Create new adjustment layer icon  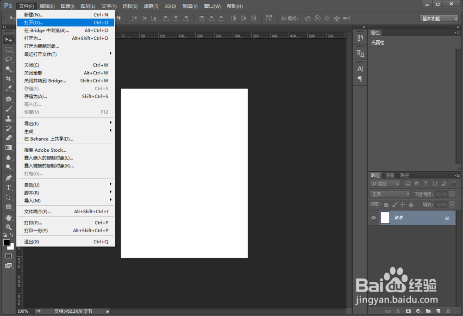coord(419,311)
